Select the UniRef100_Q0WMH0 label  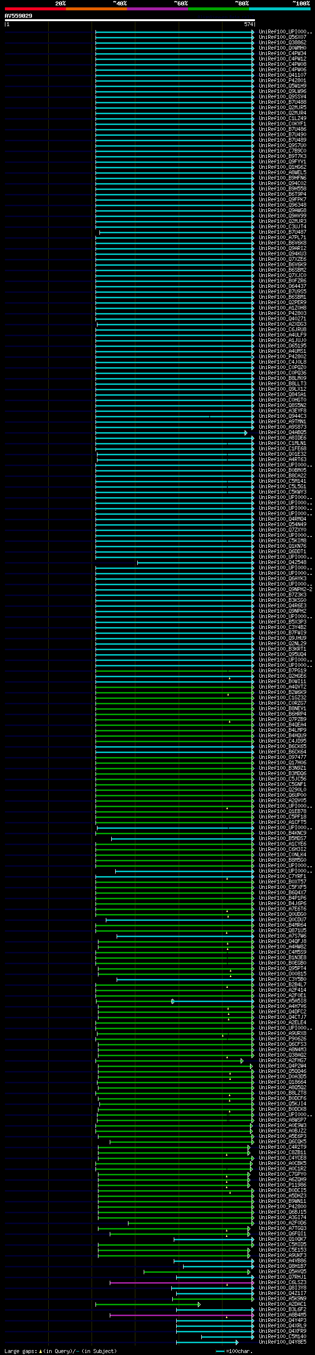(283, 48)
